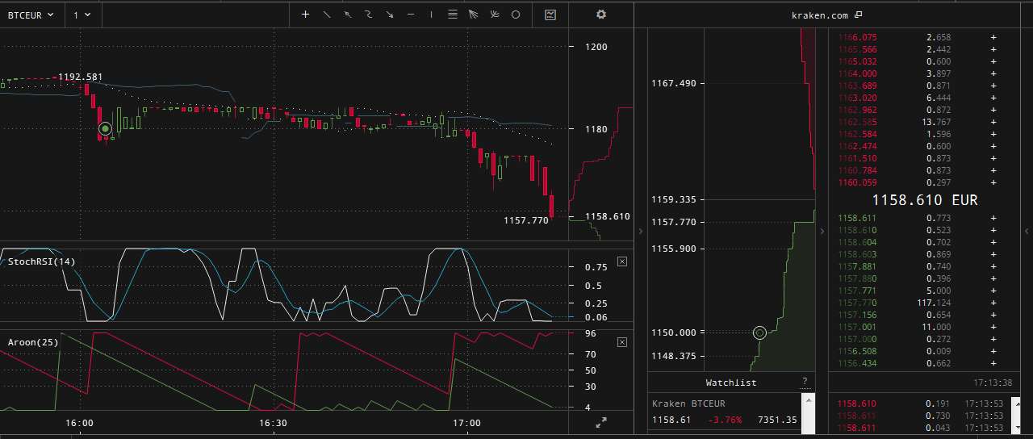Open the chart indicators menu icon
The width and height of the screenshot is (1033, 439).
550,15
